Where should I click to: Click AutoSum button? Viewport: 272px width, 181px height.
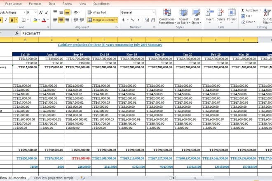point(250,10)
